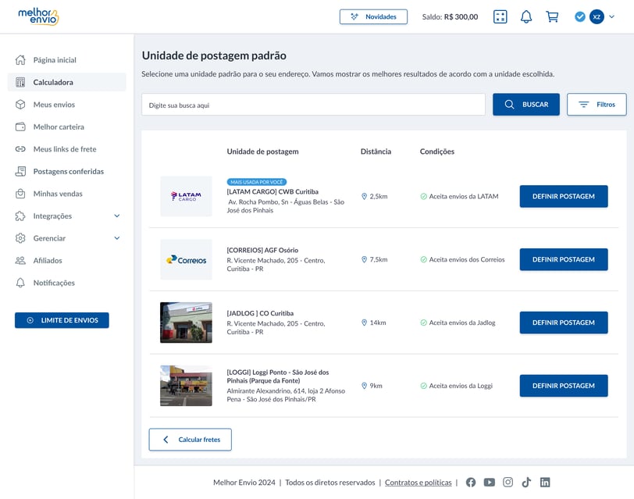634x499 pixels.
Task: Click the LATAM Cargo logo thumbnail
Action: pos(186,197)
